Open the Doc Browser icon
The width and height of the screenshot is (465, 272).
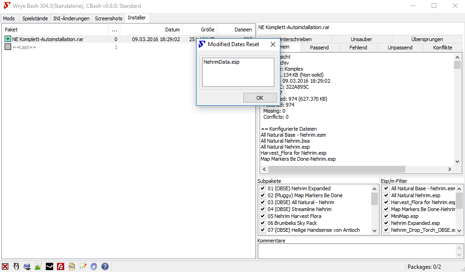point(72,266)
